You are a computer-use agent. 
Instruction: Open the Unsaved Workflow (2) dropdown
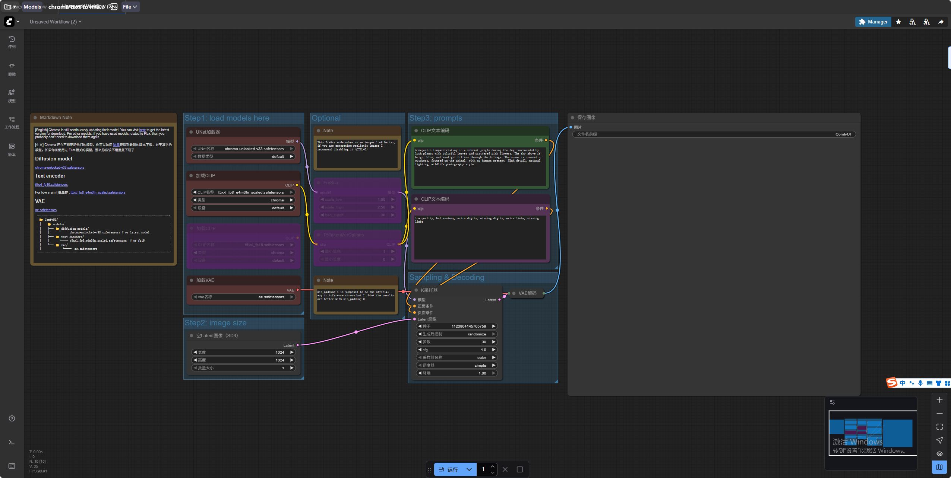point(56,22)
